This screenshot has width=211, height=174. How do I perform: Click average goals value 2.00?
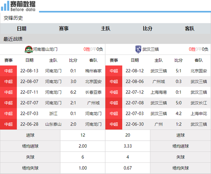pyautogui.click(x=83, y=146)
